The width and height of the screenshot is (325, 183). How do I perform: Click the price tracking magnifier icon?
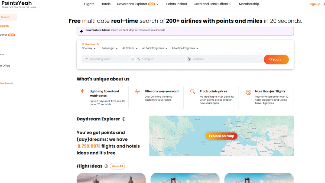pos(193,91)
